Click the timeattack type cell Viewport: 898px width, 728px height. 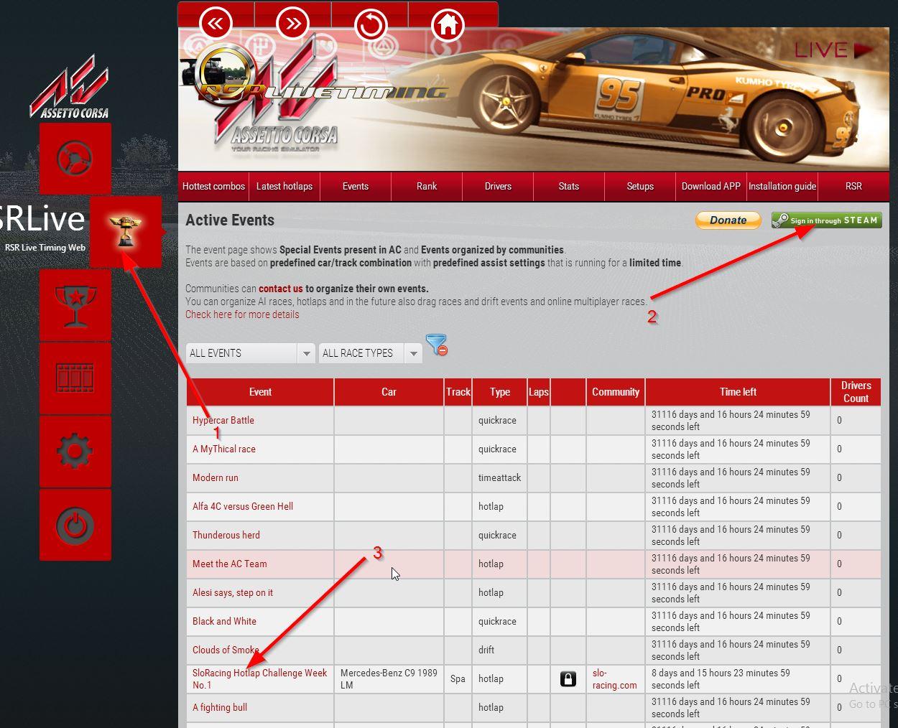click(x=500, y=477)
